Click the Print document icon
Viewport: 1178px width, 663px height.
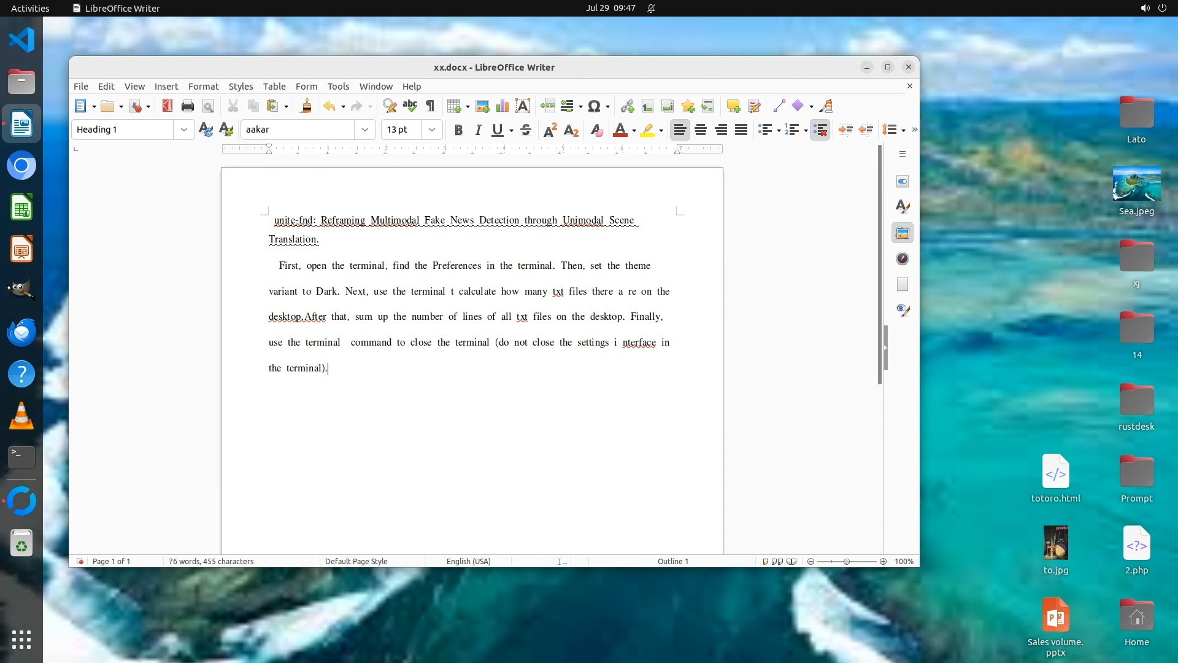[x=188, y=106]
